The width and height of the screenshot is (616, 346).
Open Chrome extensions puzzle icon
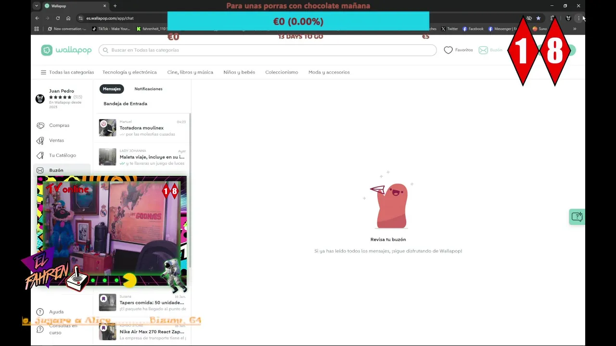553,18
